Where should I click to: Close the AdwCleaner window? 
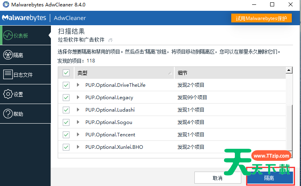coord(291,4)
